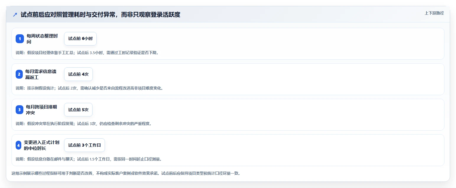Select the number 1 step badge
456x188 pixels.
click(x=20, y=39)
